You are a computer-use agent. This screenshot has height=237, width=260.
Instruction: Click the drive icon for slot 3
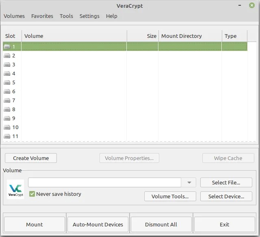coord(7,65)
